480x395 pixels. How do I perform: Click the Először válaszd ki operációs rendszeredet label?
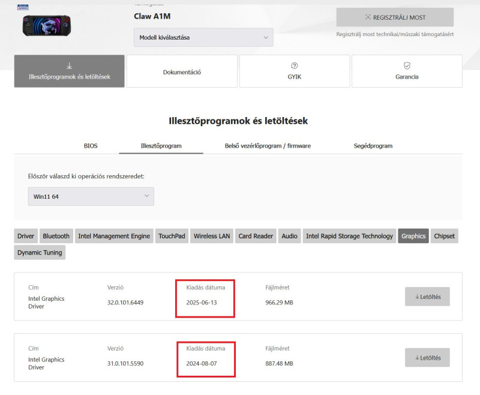point(86,176)
